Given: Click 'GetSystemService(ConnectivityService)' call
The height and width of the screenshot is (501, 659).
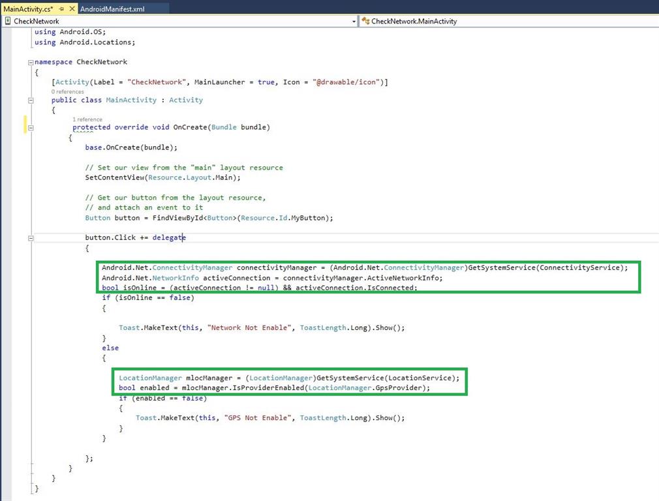Looking at the screenshot, I should click(x=546, y=267).
